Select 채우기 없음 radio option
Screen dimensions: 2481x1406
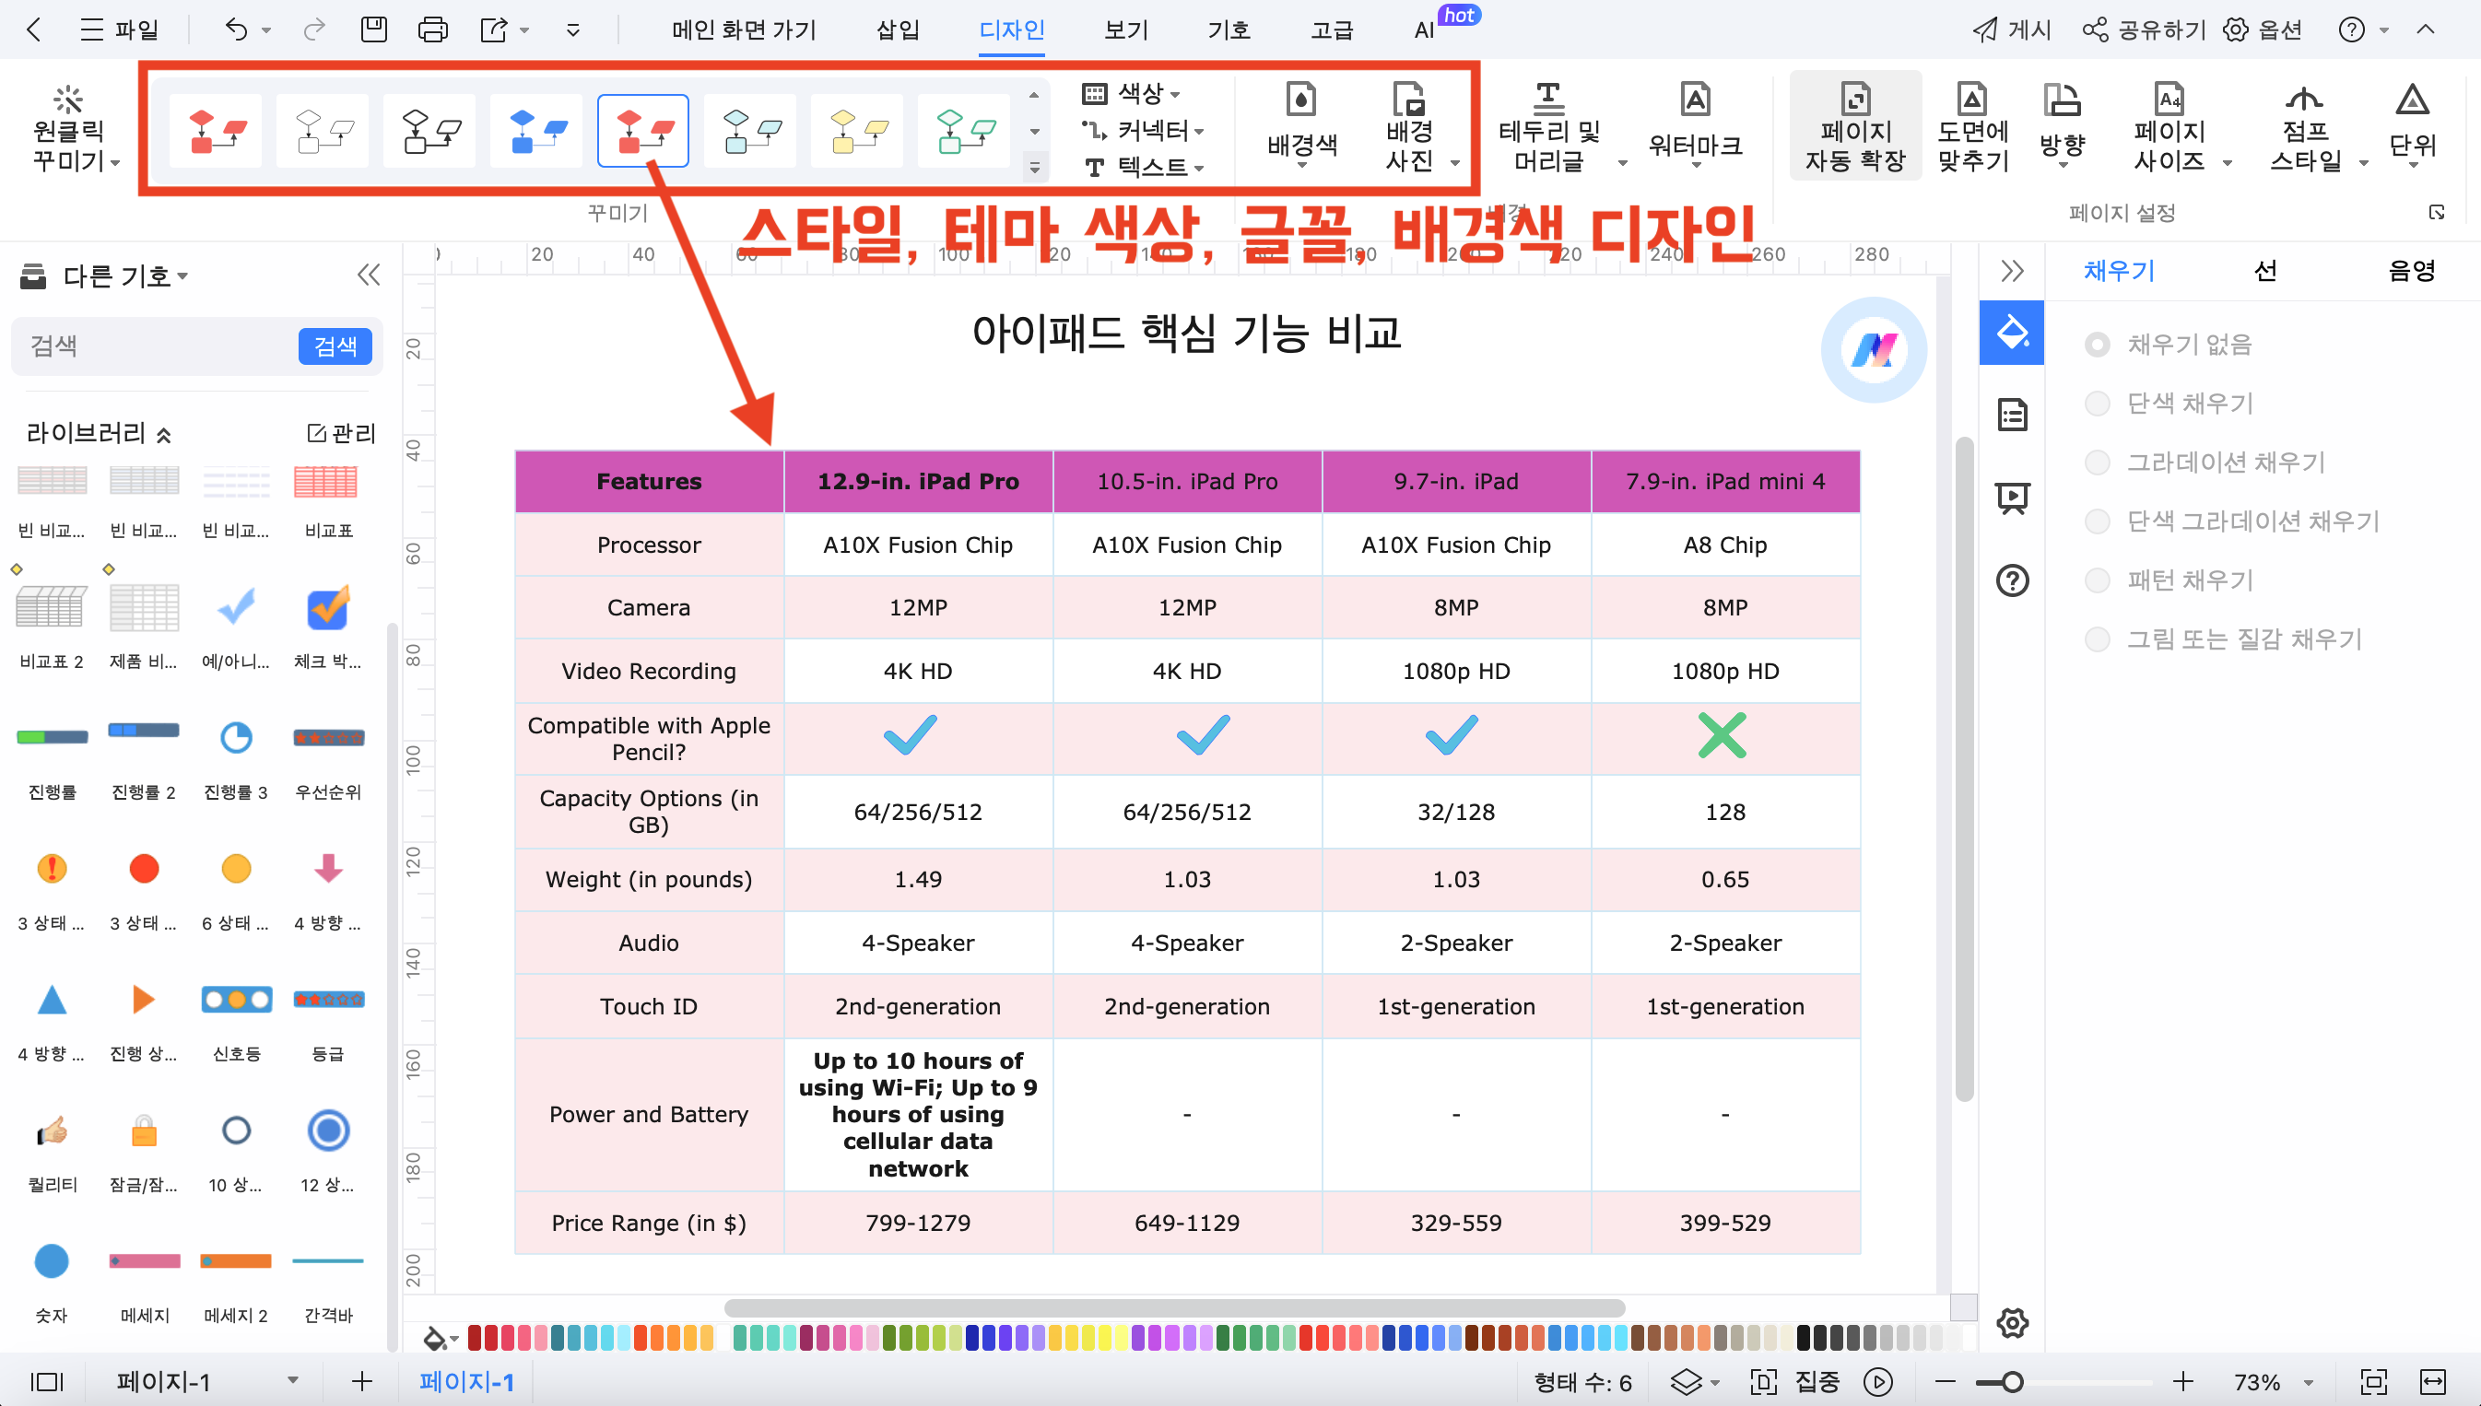coord(2097,345)
